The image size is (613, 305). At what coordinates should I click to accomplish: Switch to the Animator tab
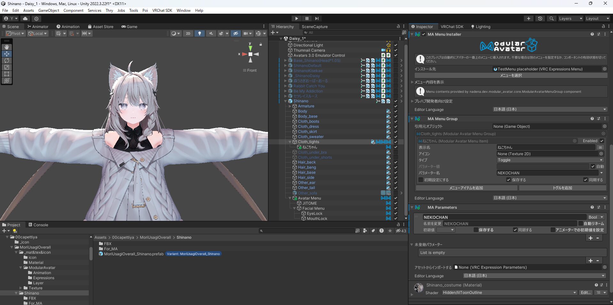pos(38,26)
